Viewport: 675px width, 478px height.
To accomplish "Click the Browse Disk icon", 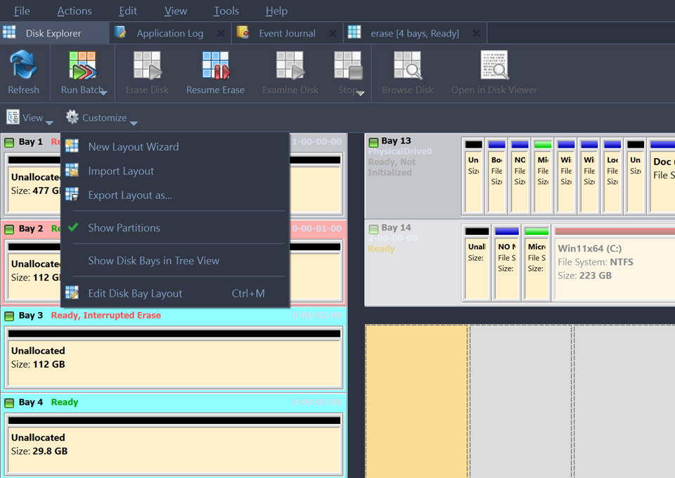I will point(407,66).
